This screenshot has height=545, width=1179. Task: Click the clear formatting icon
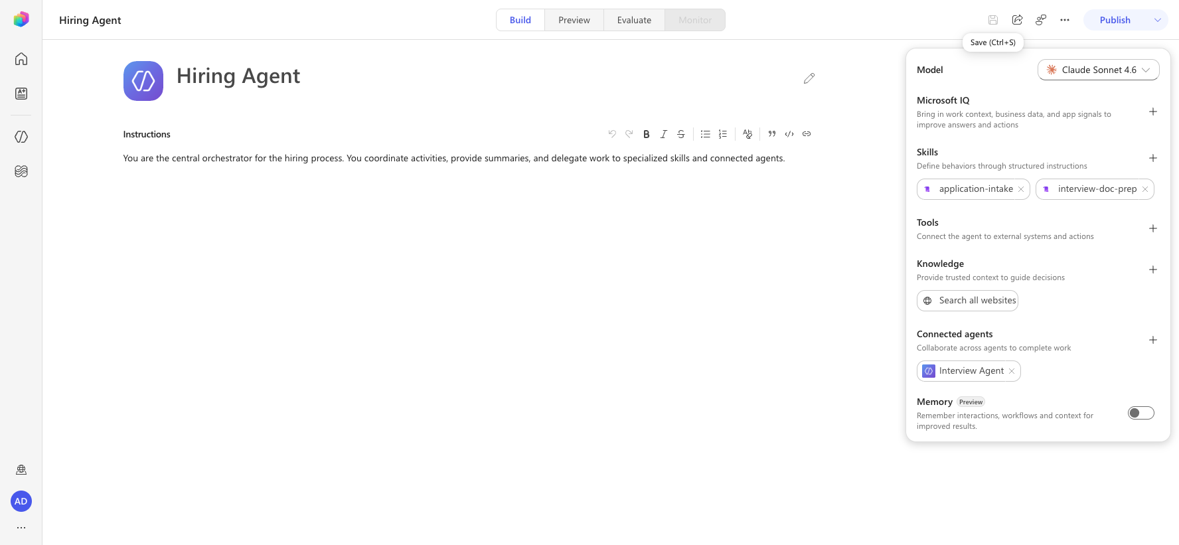click(747, 134)
